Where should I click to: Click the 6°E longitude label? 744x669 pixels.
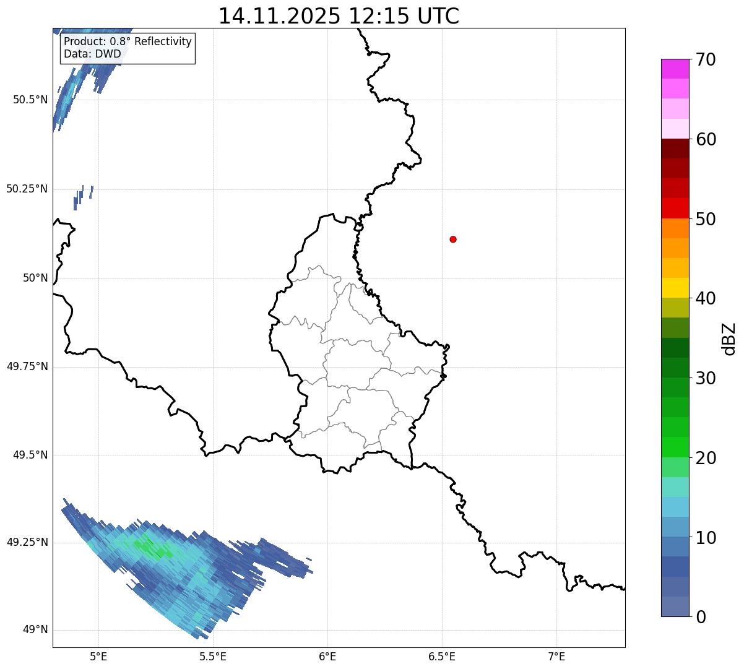pyautogui.click(x=327, y=656)
